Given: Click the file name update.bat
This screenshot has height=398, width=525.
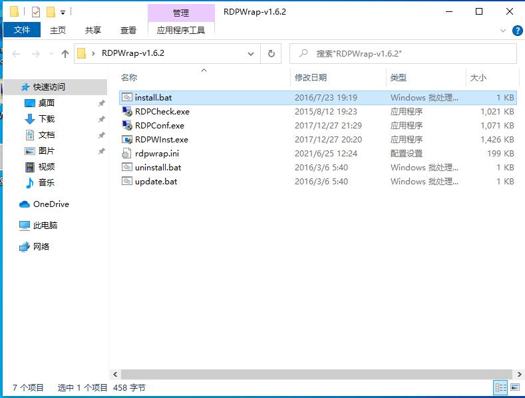Looking at the screenshot, I should tap(156, 182).
